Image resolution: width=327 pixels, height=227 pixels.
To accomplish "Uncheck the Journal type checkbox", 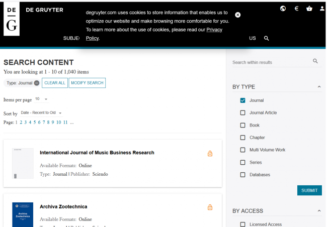I will pyautogui.click(x=243, y=100).
